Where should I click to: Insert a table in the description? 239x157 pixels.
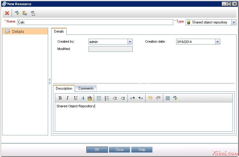(x=168, y=98)
